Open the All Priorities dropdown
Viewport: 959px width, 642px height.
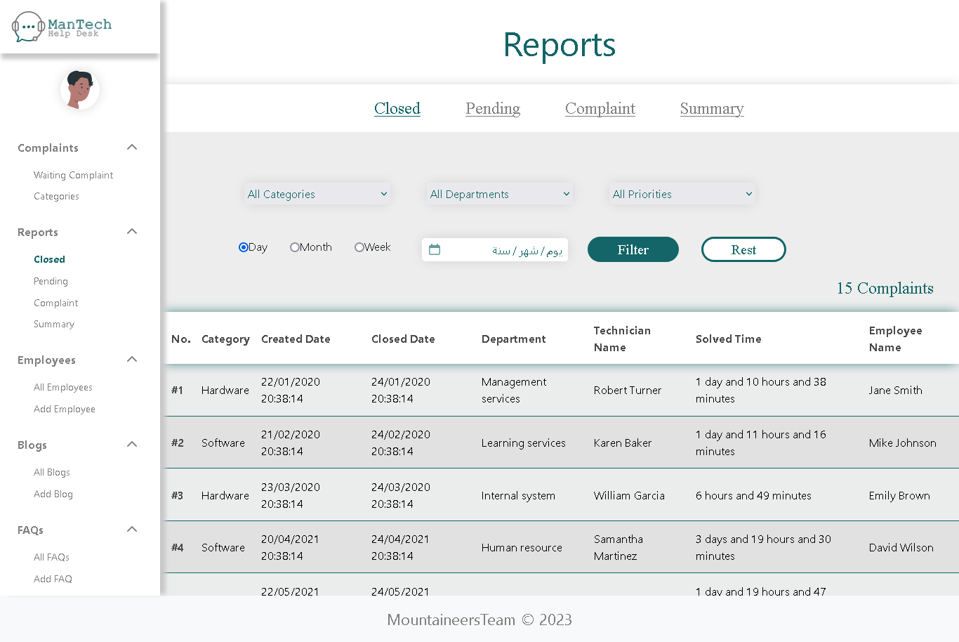click(682, 195)
